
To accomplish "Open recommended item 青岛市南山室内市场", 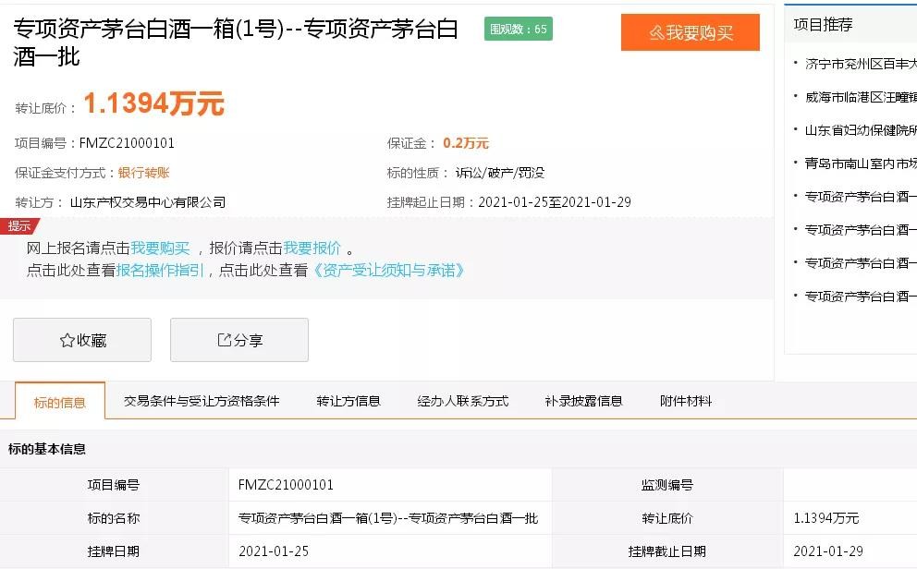I will [860, 163].
